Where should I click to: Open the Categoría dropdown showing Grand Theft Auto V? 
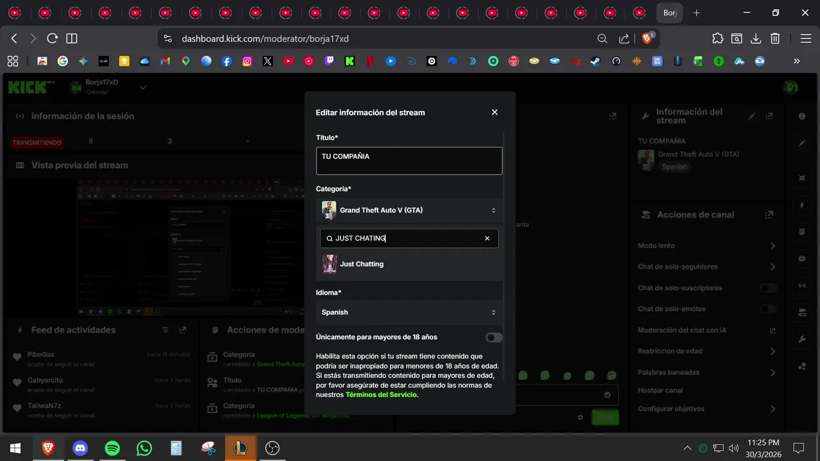[409, 210]
